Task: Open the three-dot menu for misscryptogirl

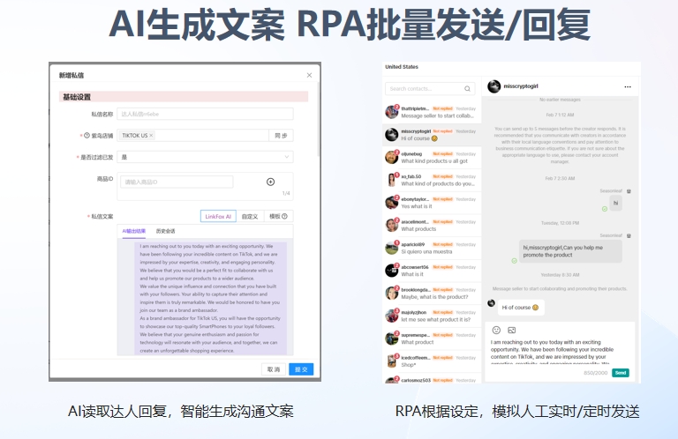Action: point(628,87)
